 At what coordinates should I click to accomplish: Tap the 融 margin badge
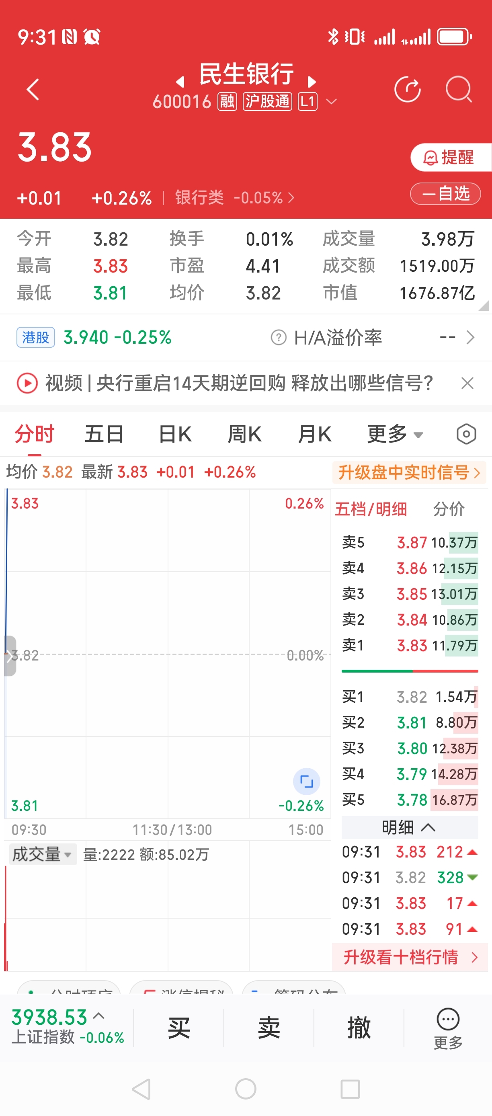pos(227,102)
